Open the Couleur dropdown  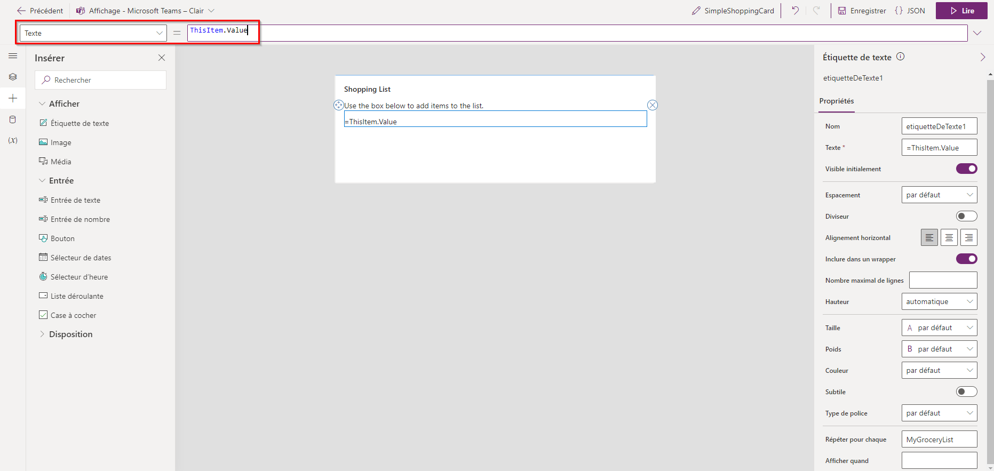pos(939,370)
